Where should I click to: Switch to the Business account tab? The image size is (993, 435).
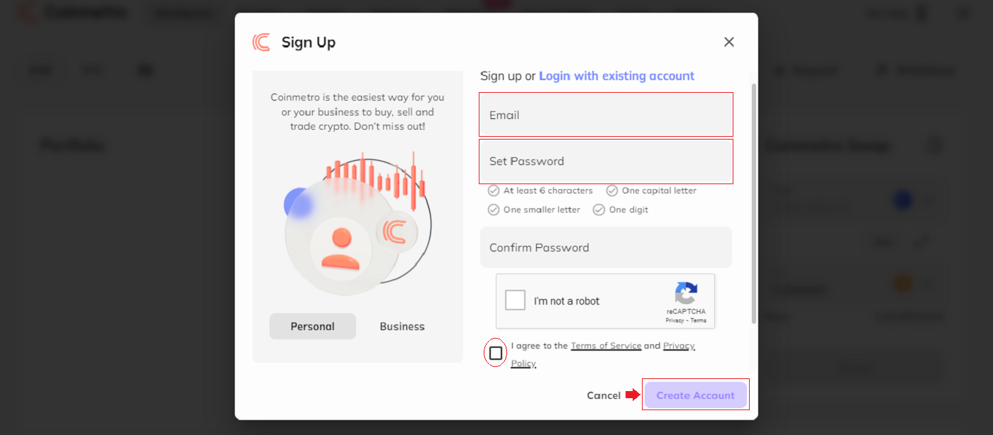click(401, 326)
